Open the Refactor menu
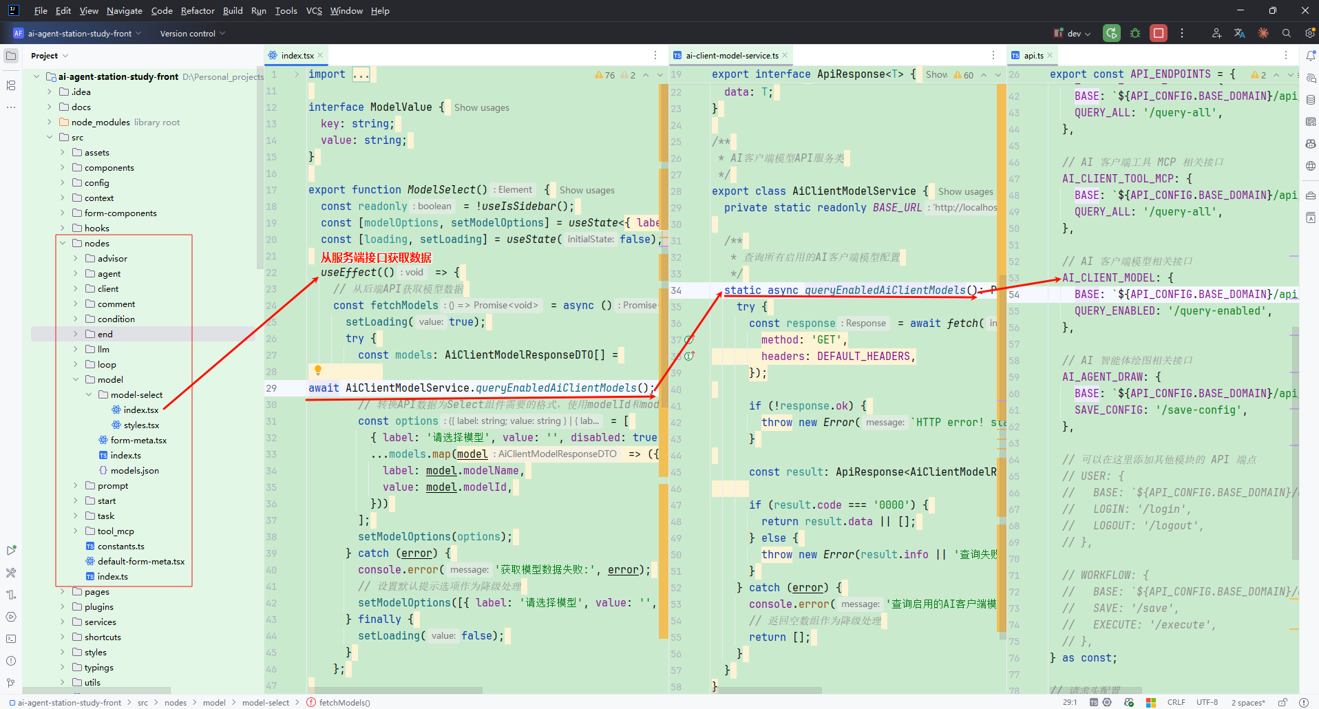Screen dimensions: 1319x709 pos(198,10)
